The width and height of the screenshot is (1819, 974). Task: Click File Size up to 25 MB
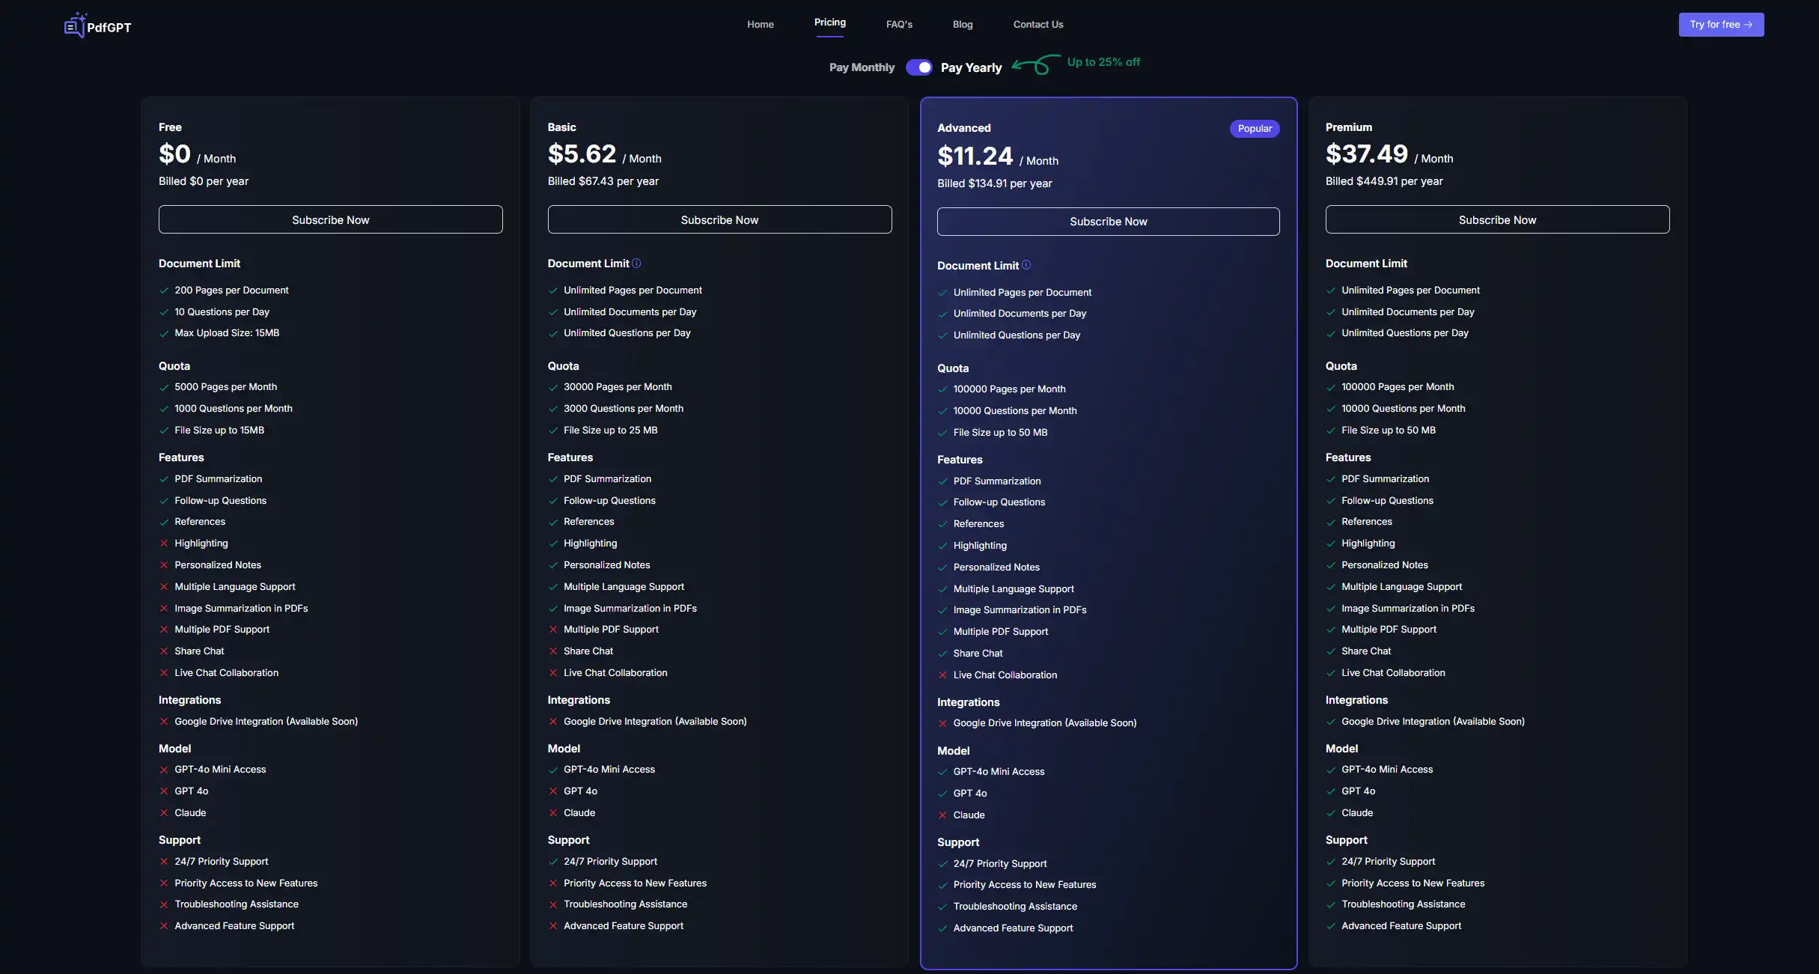[610, 430]
